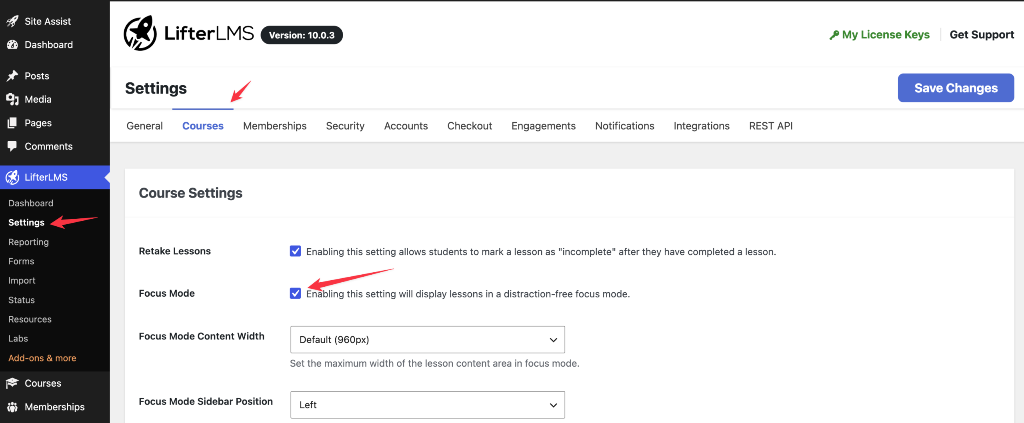
Task: Uncheck the Focus Mode checkbox
Action: pyautogui.click(x=295, y=293)
